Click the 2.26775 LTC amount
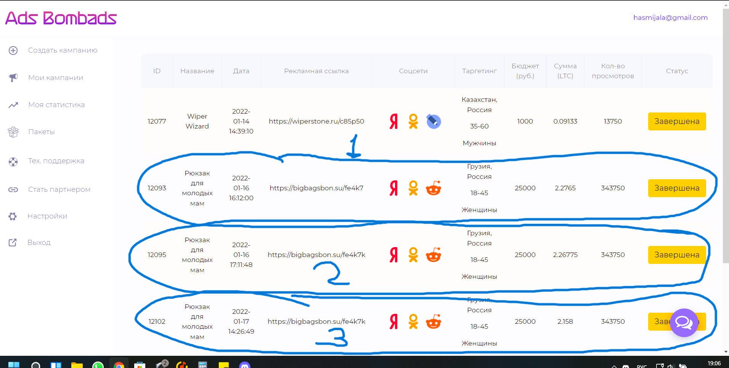729x368 pixels. coord(565,255)
